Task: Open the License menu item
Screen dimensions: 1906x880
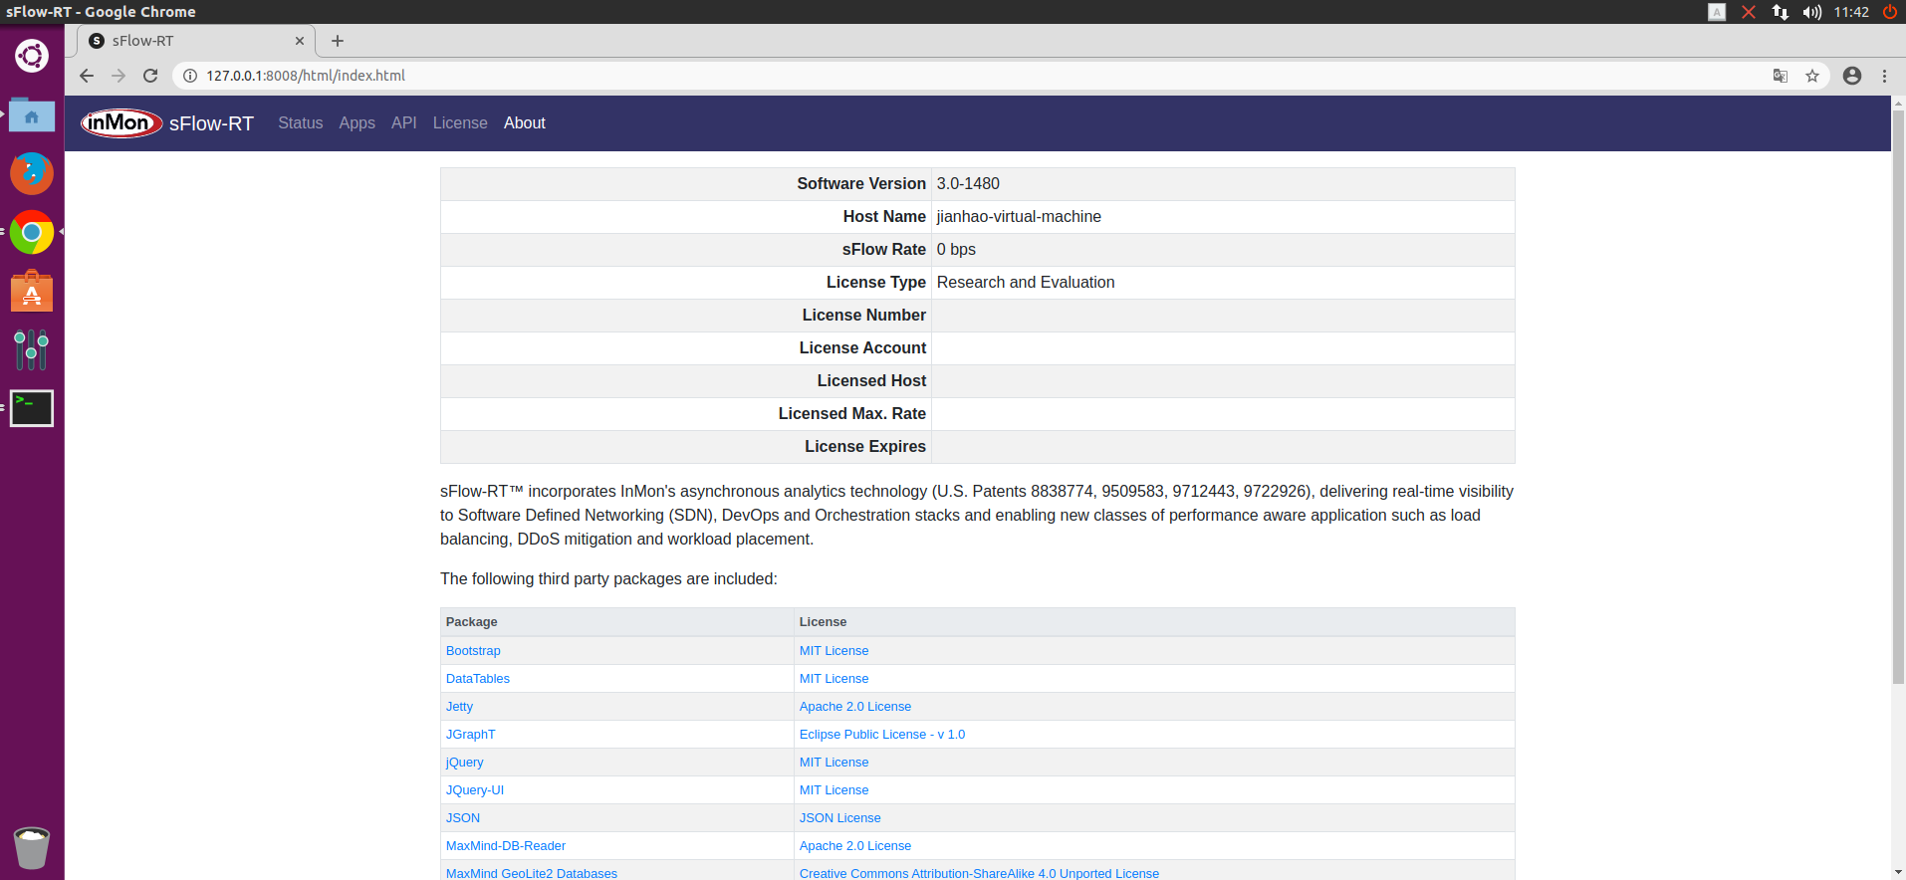Action: [460, 123]
